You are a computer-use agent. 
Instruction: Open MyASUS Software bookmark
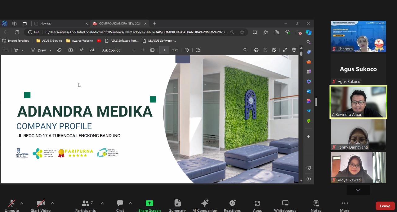[159, 41]
